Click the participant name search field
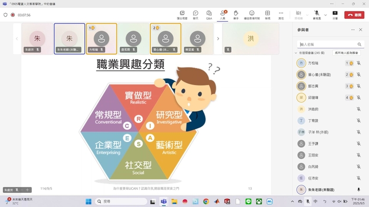 pos(327,44)
